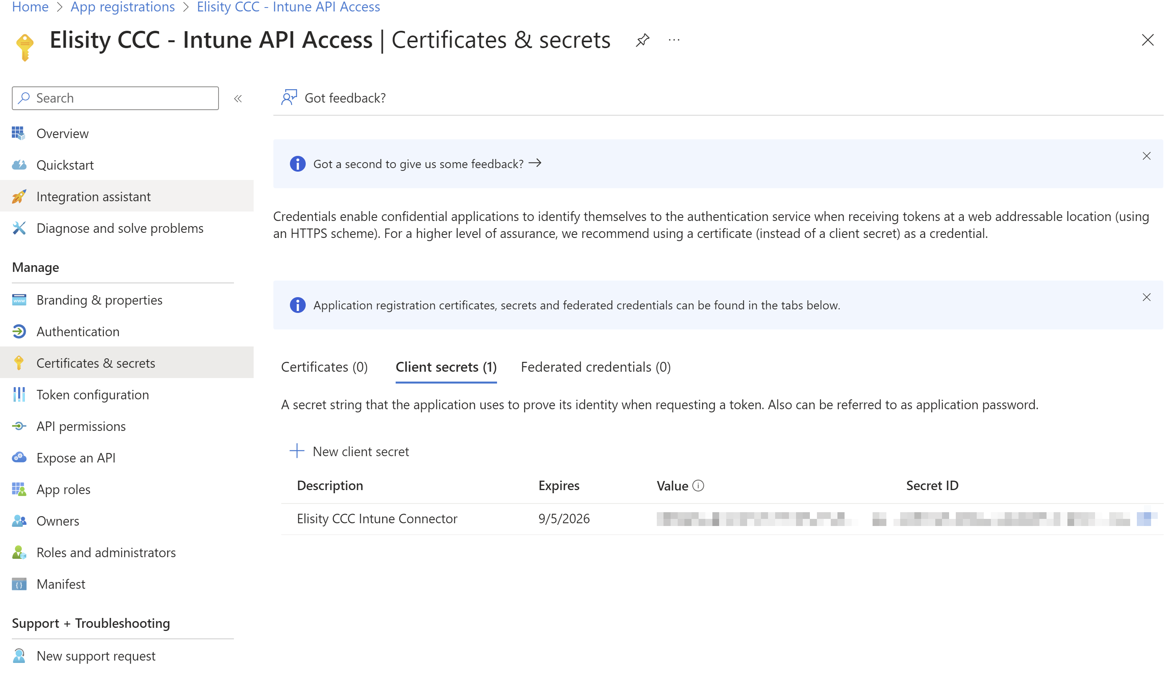Viewport: 1170px width, 687px height.
Task: Open Diagnose and solve problems
Action: pyautogui.click(x=120, y=228)
